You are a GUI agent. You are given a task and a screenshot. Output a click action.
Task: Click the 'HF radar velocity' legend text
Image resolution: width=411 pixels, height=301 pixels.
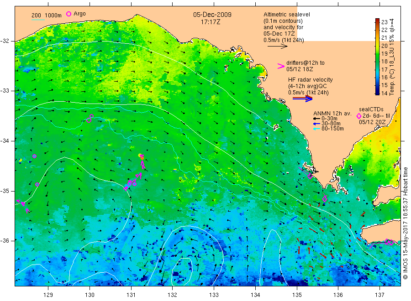click(311, 80)
